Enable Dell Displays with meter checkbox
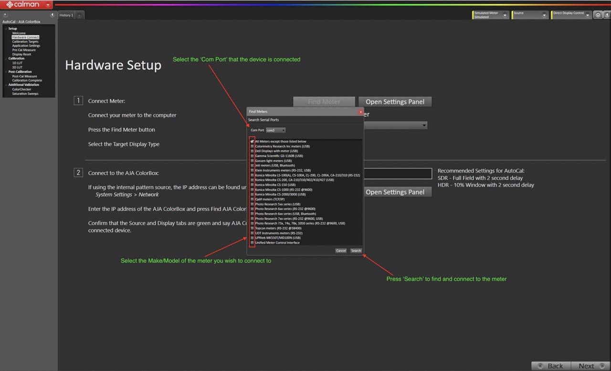Screen dimensions: 611x371 [x=252, y=151]
